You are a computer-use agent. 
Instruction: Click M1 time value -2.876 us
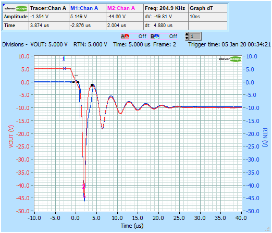tap(80, 26)
